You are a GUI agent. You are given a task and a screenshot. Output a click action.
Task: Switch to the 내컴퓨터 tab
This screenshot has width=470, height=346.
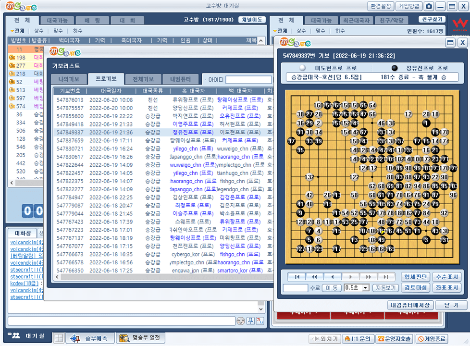click(180, 79)
